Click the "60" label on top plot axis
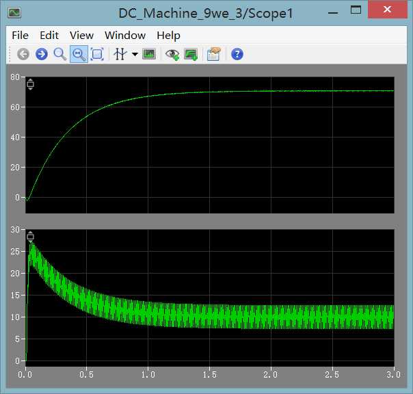Screen dimensions: 413x394 [x=15, y=107]
